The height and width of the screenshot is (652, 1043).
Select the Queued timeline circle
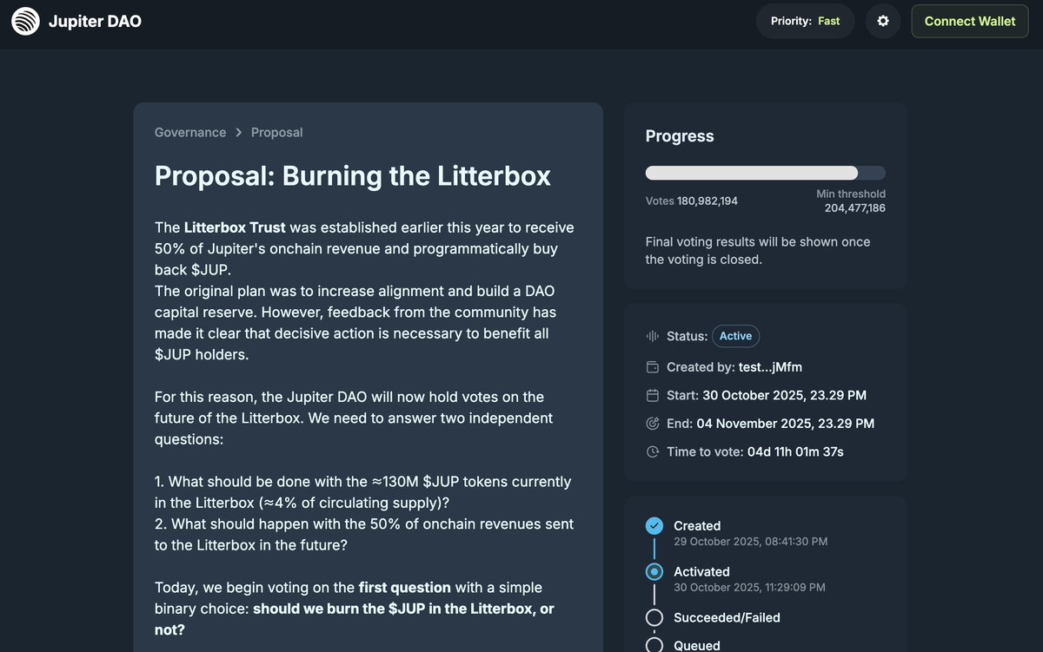point(654,645)
